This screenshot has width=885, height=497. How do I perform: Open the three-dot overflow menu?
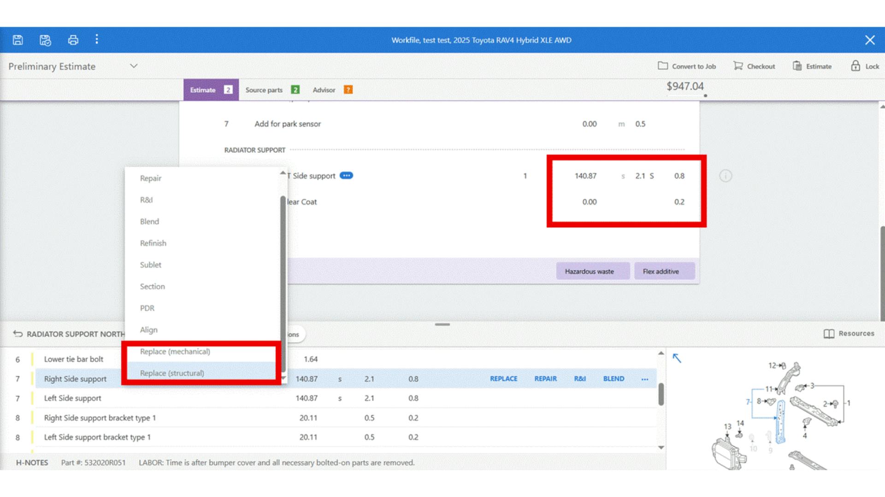(x=97, y=40)
